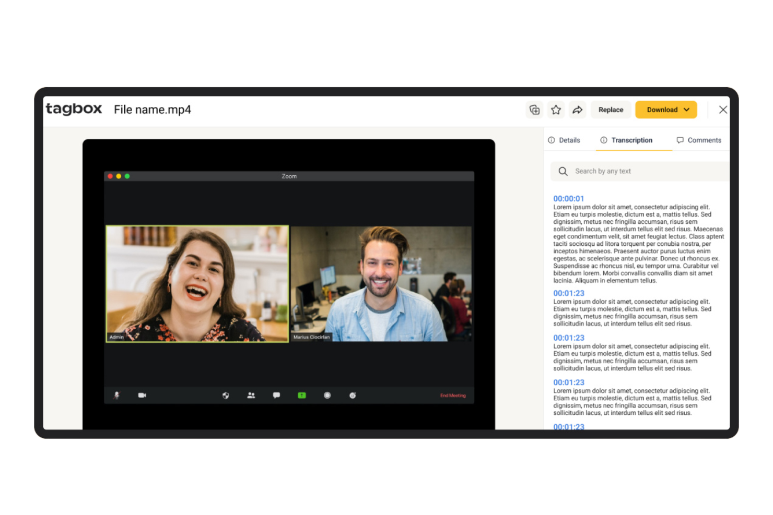
Task: Open reactions with the smiley icon
Action: coord(353,396)
